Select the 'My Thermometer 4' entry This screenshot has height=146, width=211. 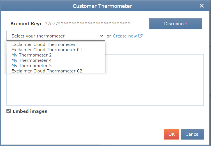pyautogui.click(x=31, y=60)
